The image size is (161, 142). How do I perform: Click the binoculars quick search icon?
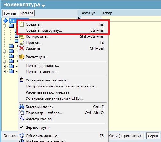pos(22,107)
